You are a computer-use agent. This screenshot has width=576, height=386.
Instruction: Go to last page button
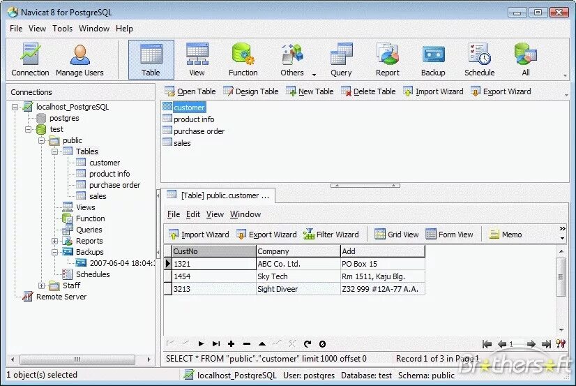546,344
